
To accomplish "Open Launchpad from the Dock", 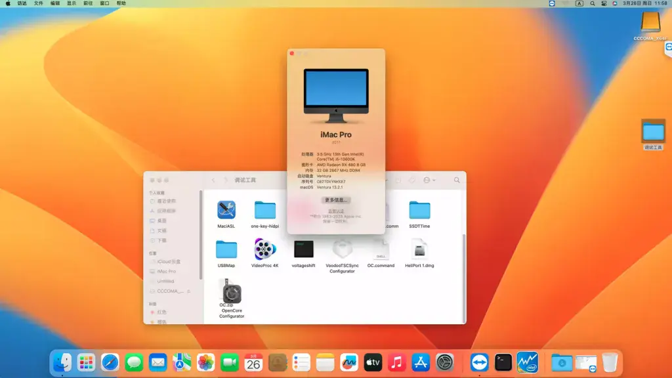I will pyautogui.click(x=86, y=362).
